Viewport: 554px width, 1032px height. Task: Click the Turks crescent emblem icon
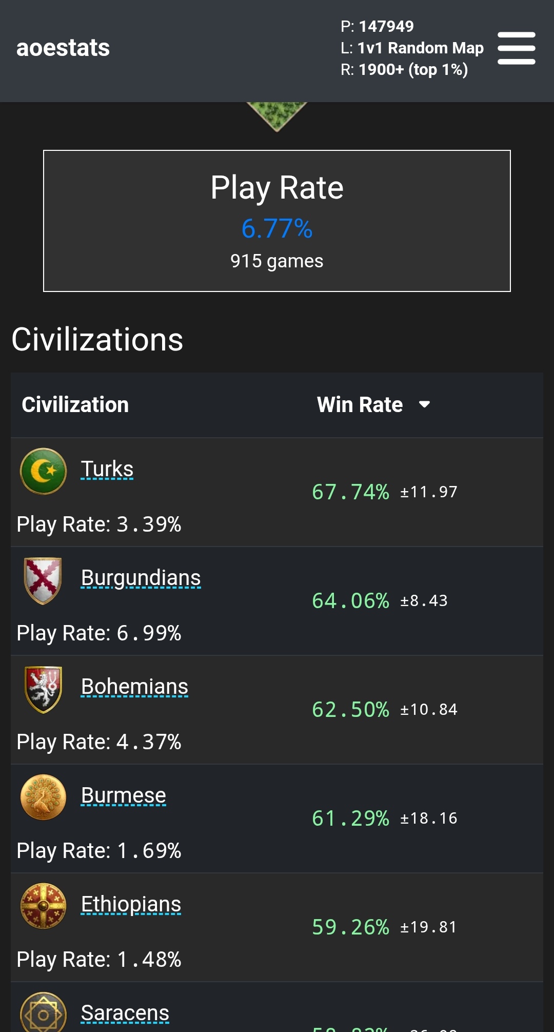point(43,471)
